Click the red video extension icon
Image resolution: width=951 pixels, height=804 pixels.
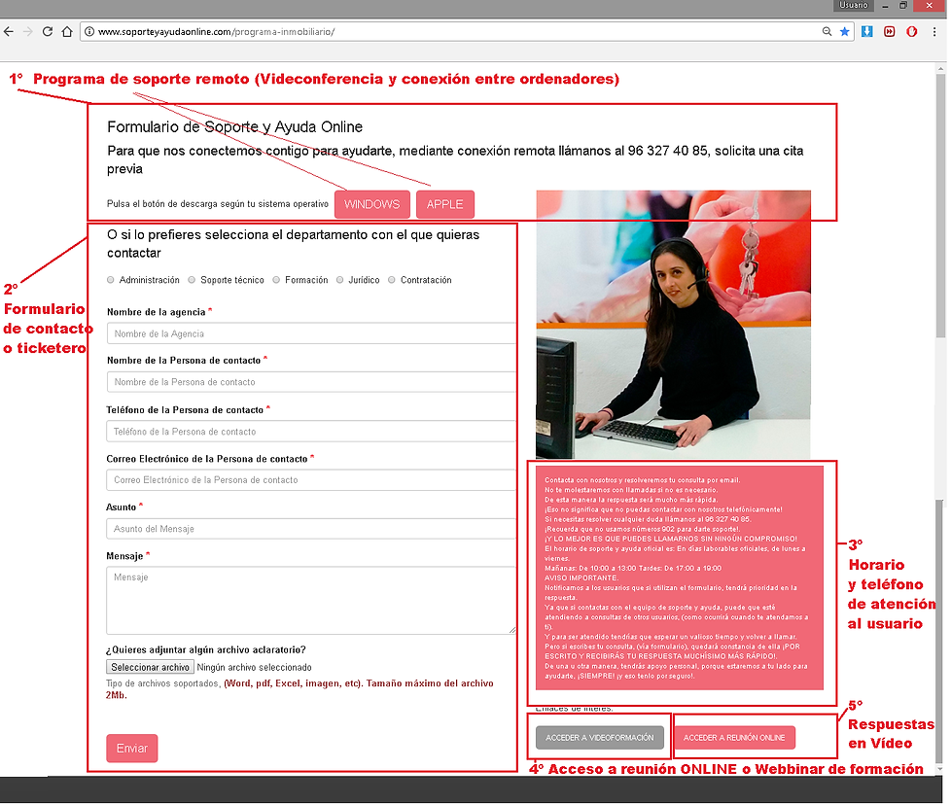pos(889,31)
